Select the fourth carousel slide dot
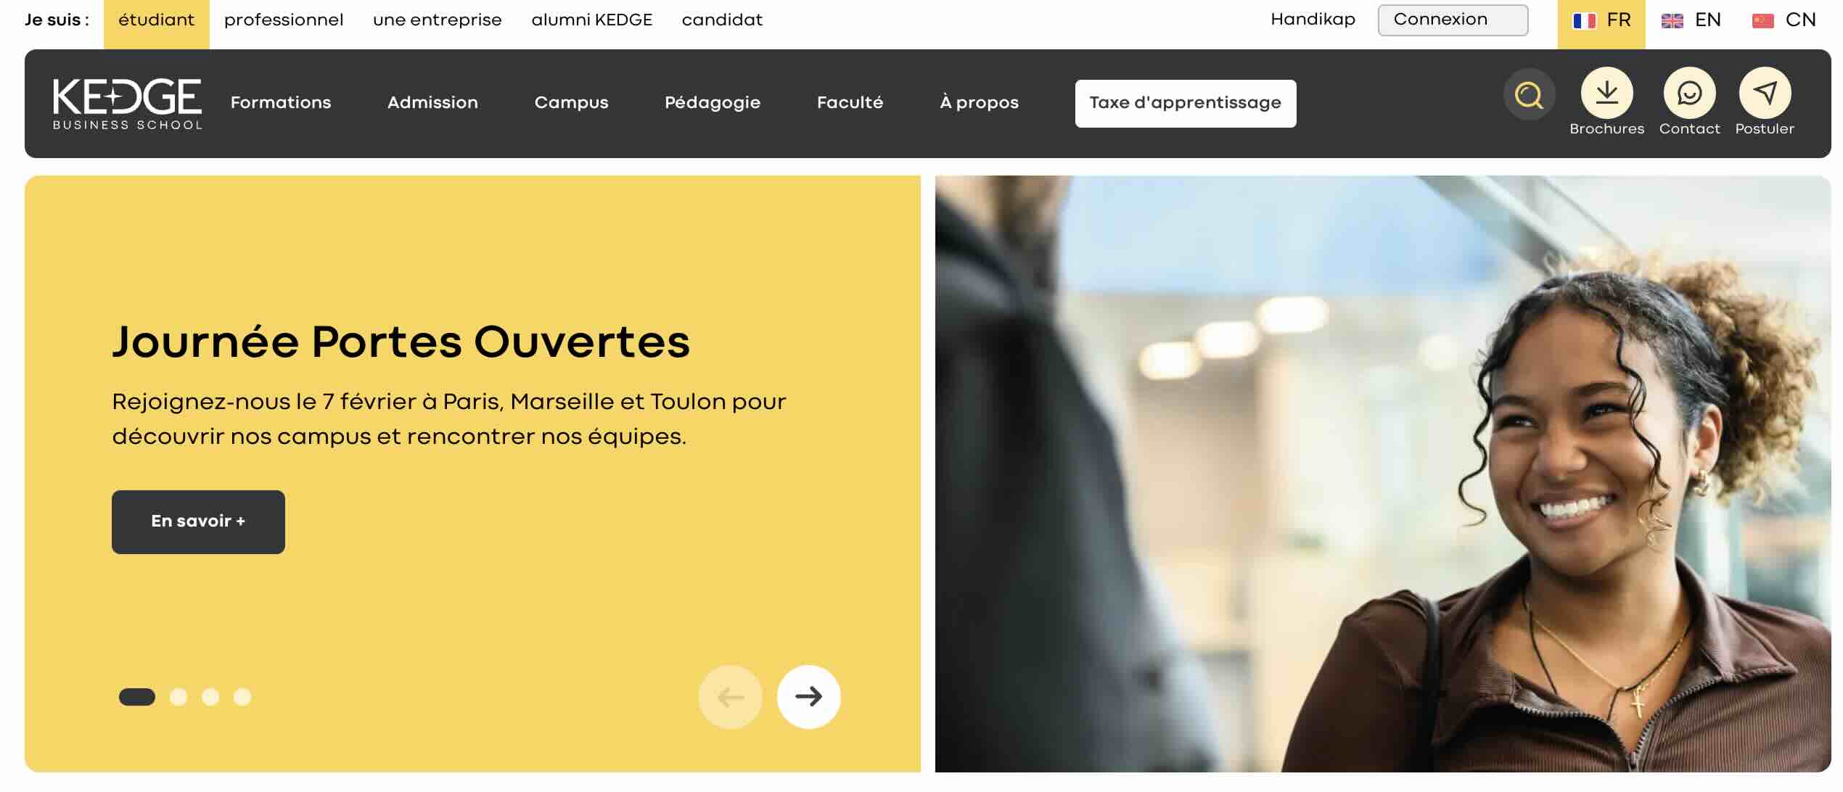Viewport: 1843px width, 792px height. point(242,696)
